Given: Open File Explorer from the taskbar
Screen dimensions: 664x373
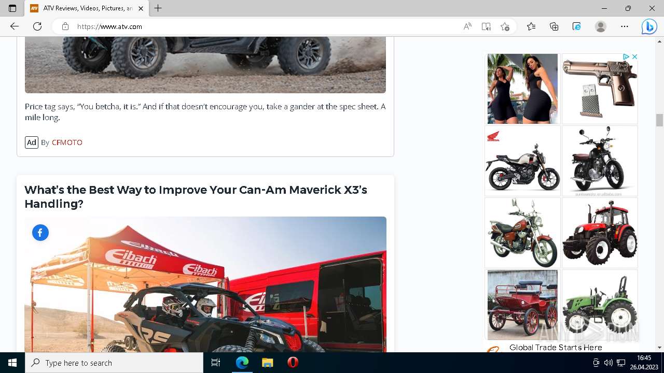Looking at the screenshot, I should click(x=267, y=363).
